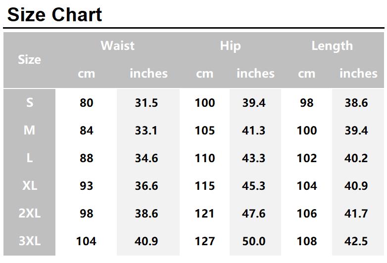Screen dimensions: 387x263
Task: Select the Waist column header
Action: (x=117, y=45)
